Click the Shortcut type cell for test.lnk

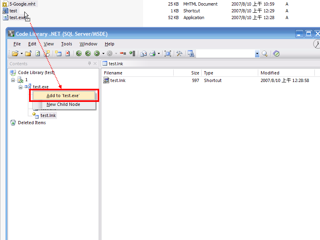click(x=213, y=80)
